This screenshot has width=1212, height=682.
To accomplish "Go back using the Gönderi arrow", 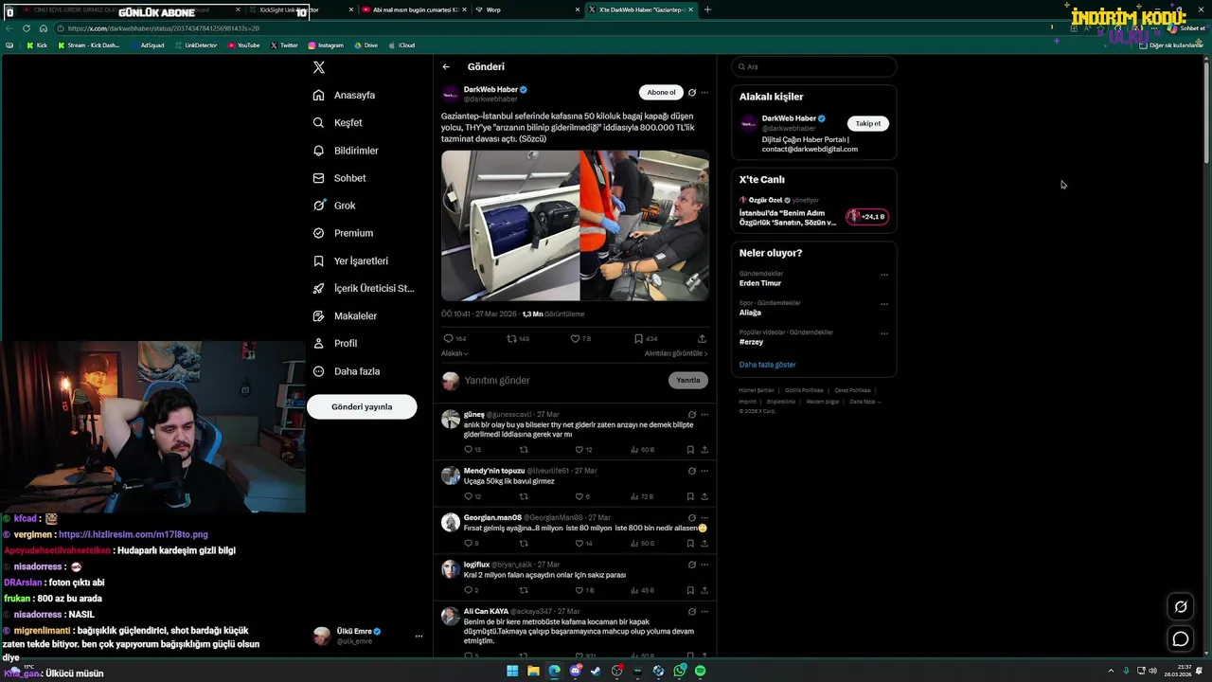I will (x=446, y=67).
